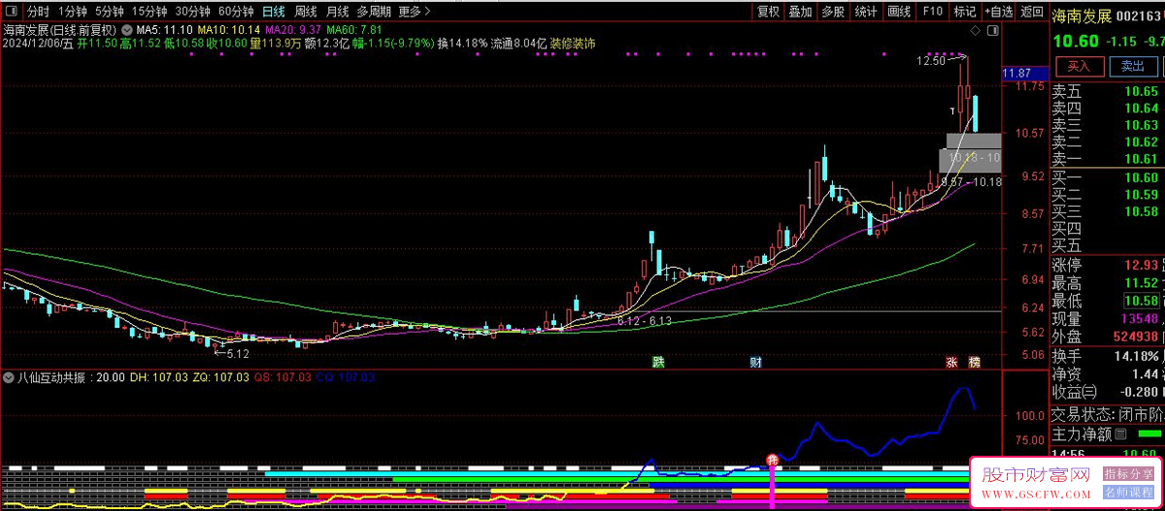
Task: Collapse the 八仙互动共振 indicator panel
Action: pos(10,377)
